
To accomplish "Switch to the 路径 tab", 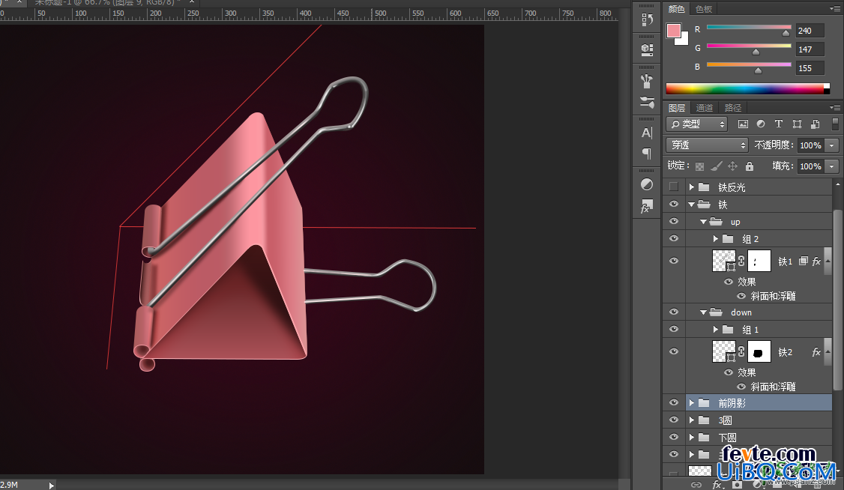I will pyautogui.click(x=732, y=108).
